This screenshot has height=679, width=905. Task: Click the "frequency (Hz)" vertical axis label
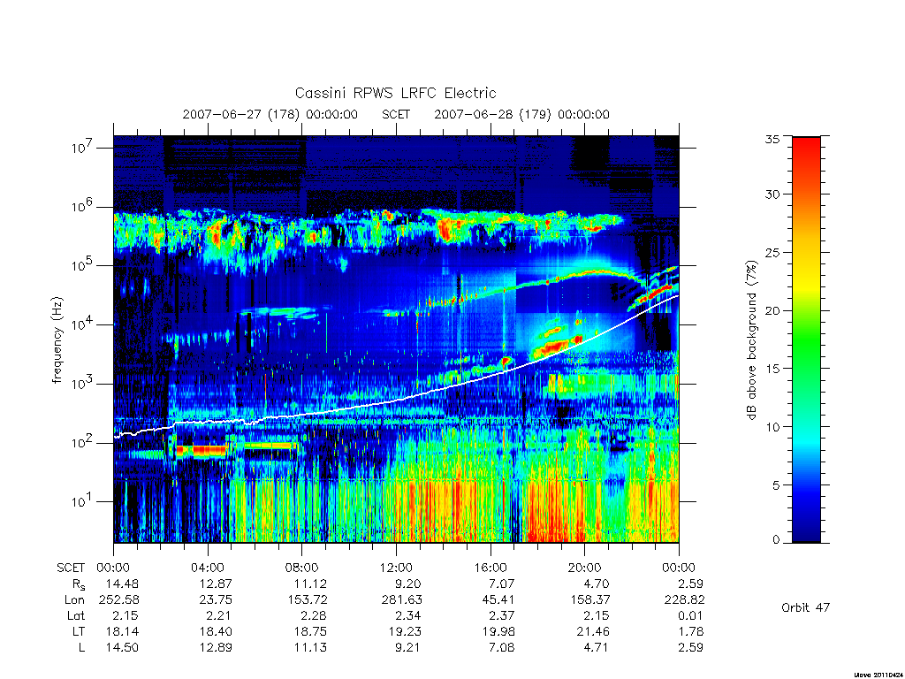point(57,340)
